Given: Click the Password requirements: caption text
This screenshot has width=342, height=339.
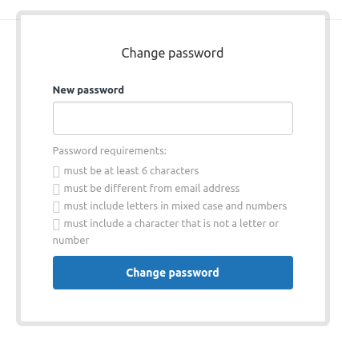Looking at the screenshot, I should tap(110, 151).
